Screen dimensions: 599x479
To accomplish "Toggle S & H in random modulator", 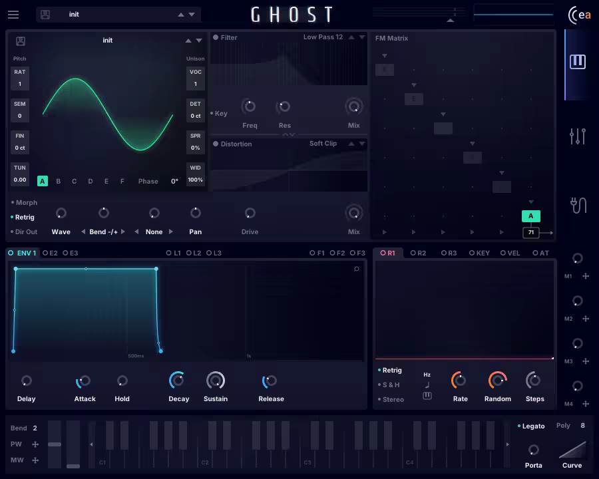I will [391, 385].
